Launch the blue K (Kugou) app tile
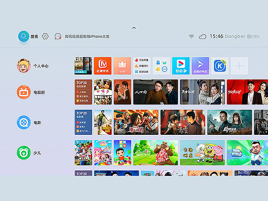The height and width of the screenshot is (201, 268). (x=220, y=66)
